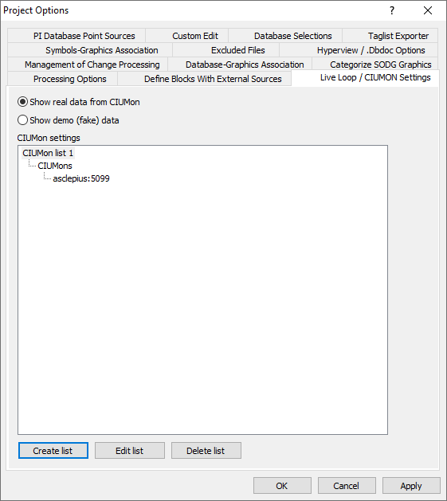Click the Create list button
The width and height of the screenshot is (447, 501).
[53, 451]
